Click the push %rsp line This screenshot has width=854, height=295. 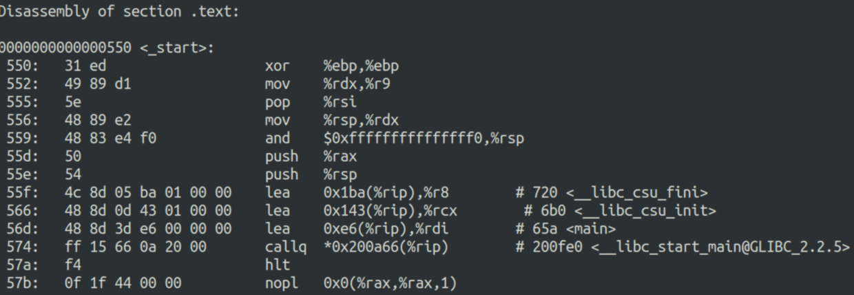pyautogui.click(x=175, y=174)
